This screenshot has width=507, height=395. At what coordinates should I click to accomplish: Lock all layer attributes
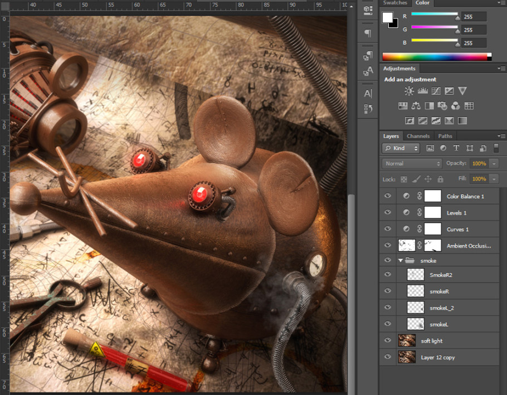pos(440,179)
